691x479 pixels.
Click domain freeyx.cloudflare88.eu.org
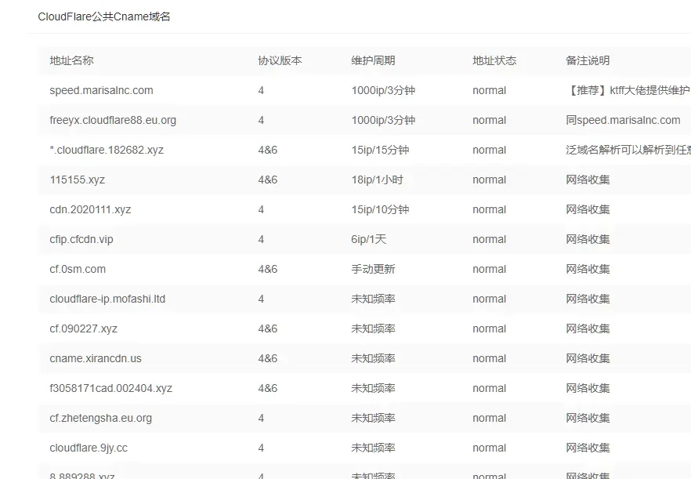tap(113, 121)
